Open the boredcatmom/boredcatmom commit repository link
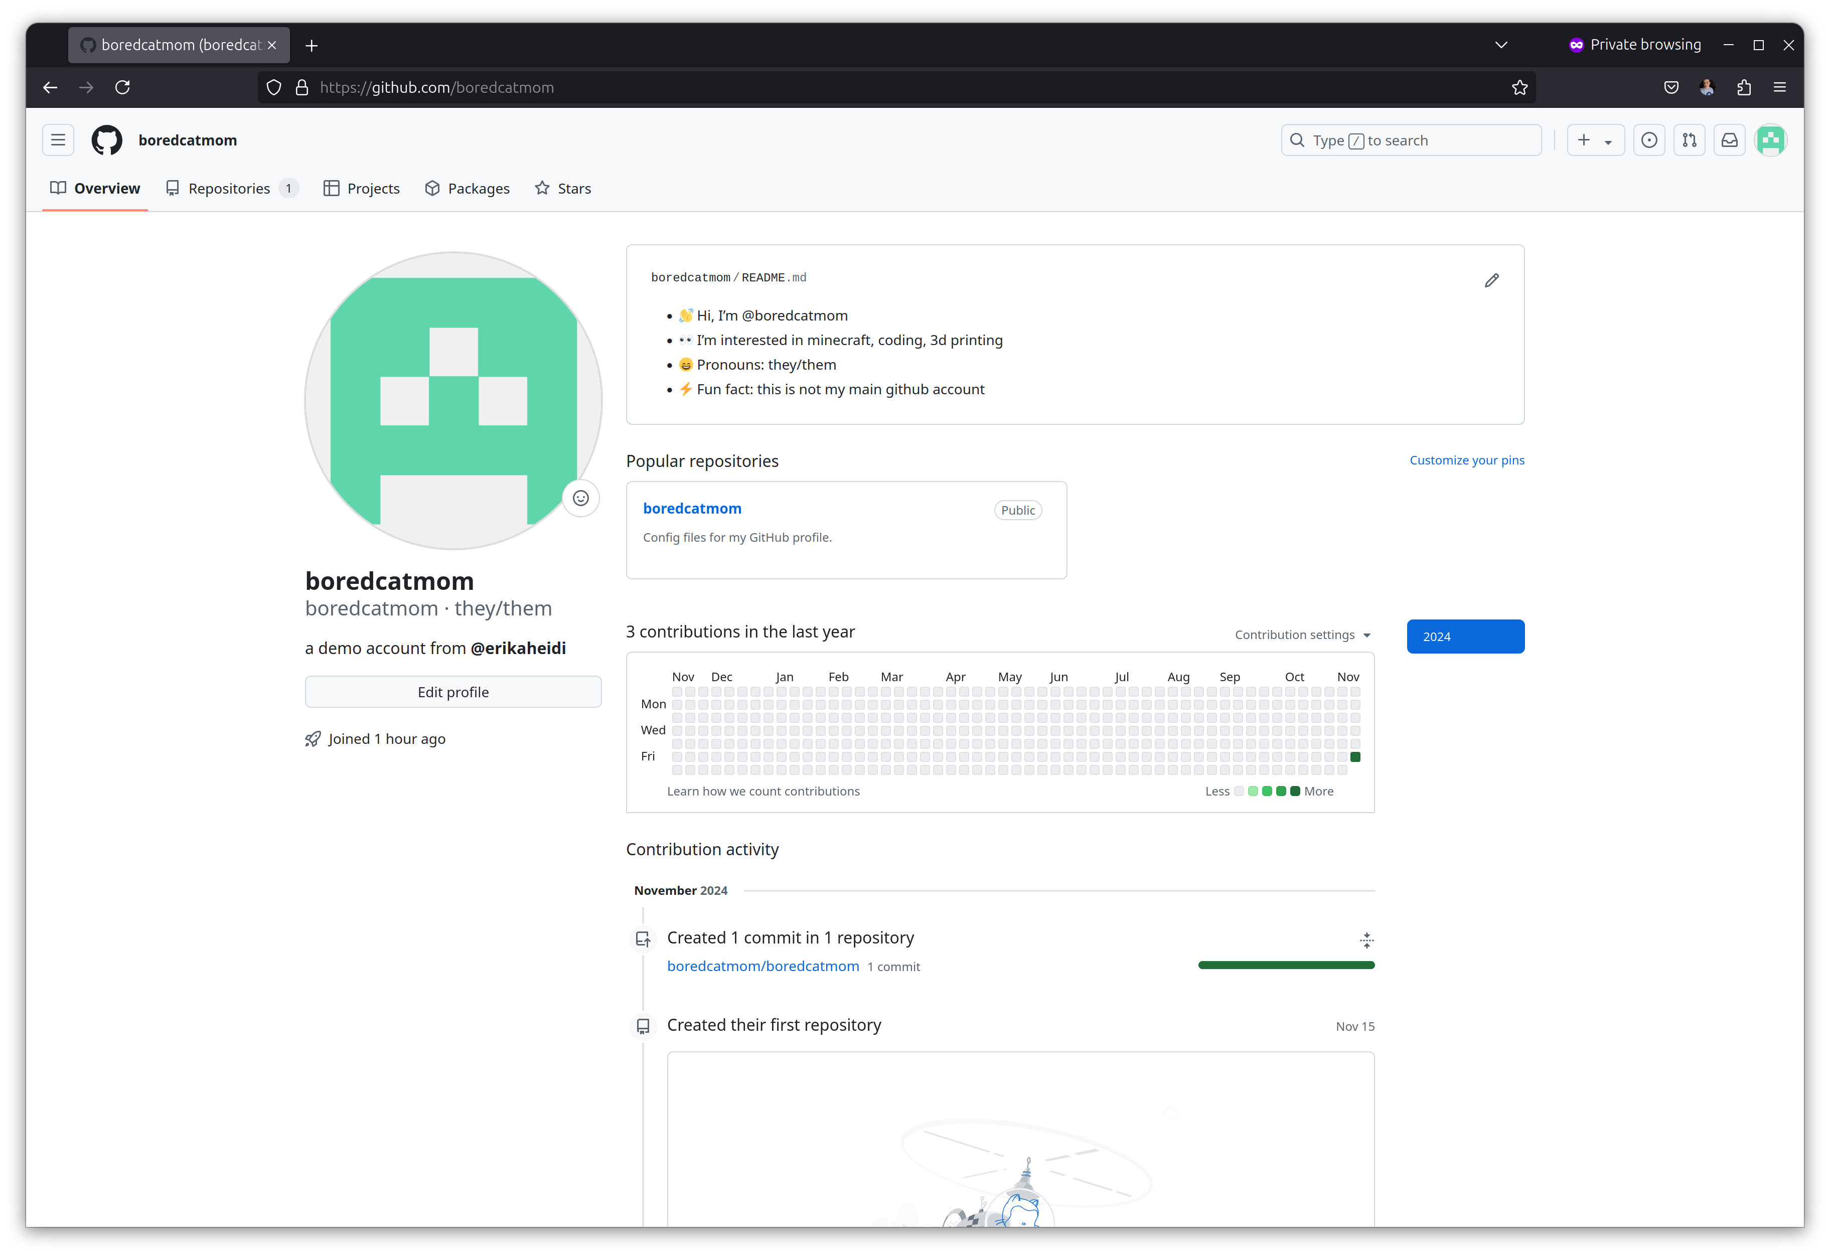The image size is (1830, 1256). click(x=762, y=966)
